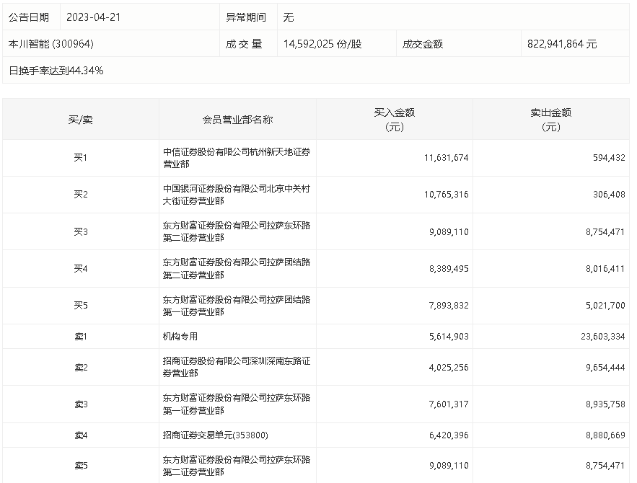637x483 pixels.
Task: Select buy amount 7,601,317
Action: (x=449, y=404)
